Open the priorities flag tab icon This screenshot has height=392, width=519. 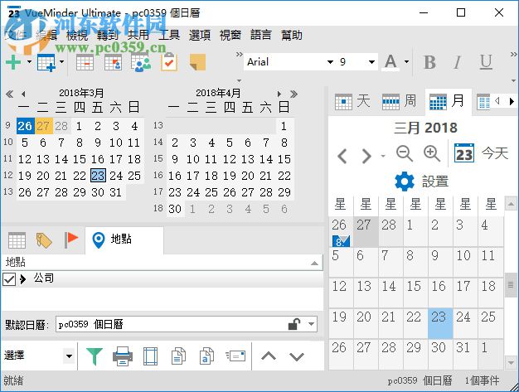coord(70,240)
